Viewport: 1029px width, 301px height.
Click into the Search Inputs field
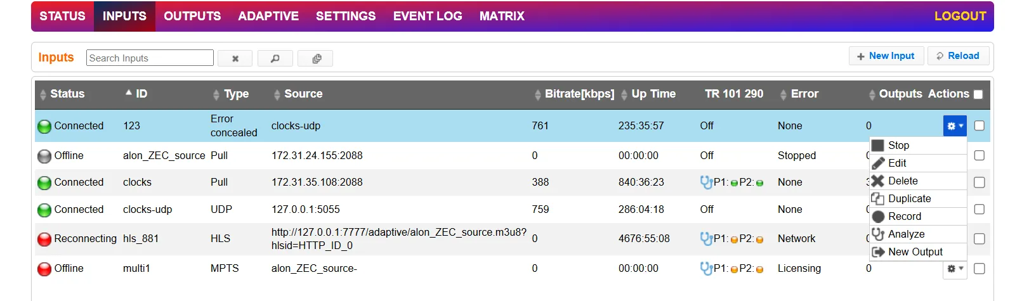tap(150, 58)
